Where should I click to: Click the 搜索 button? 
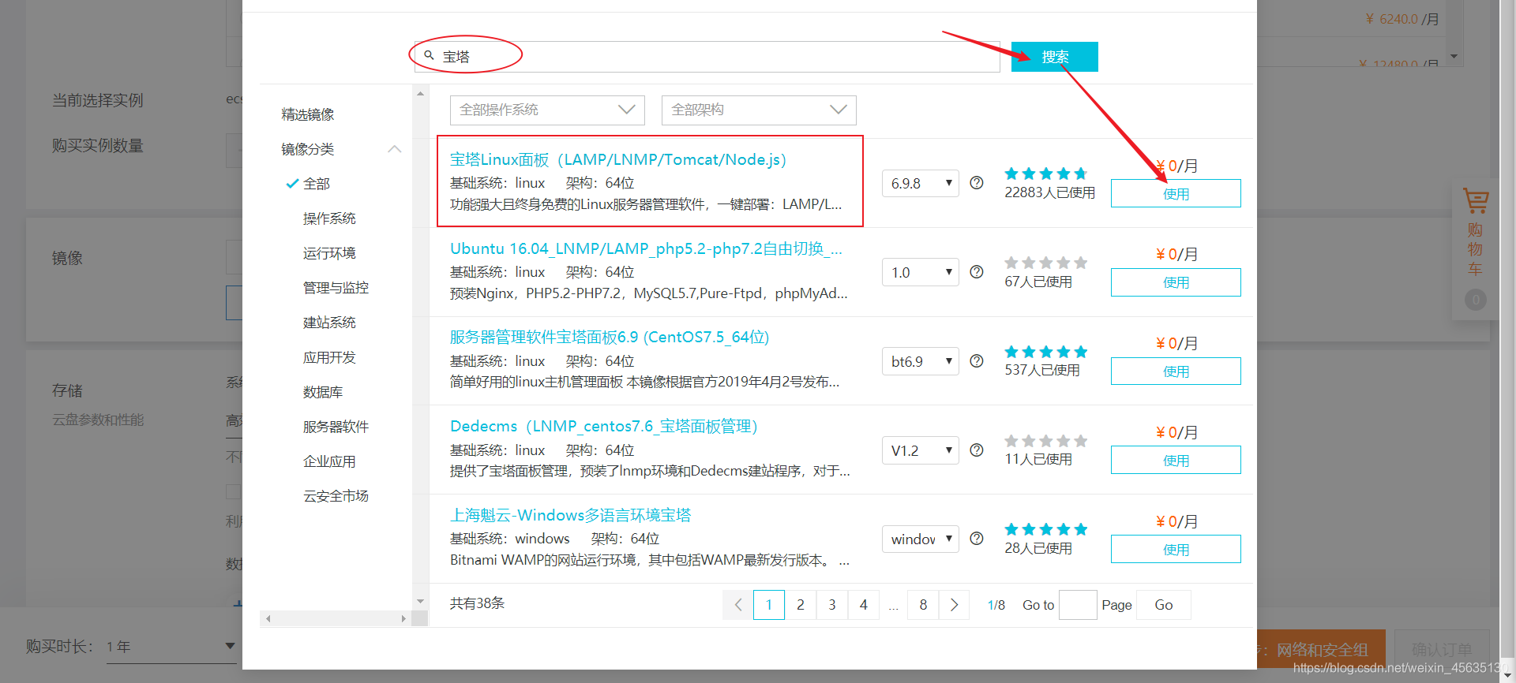[x=1054, y=57]
